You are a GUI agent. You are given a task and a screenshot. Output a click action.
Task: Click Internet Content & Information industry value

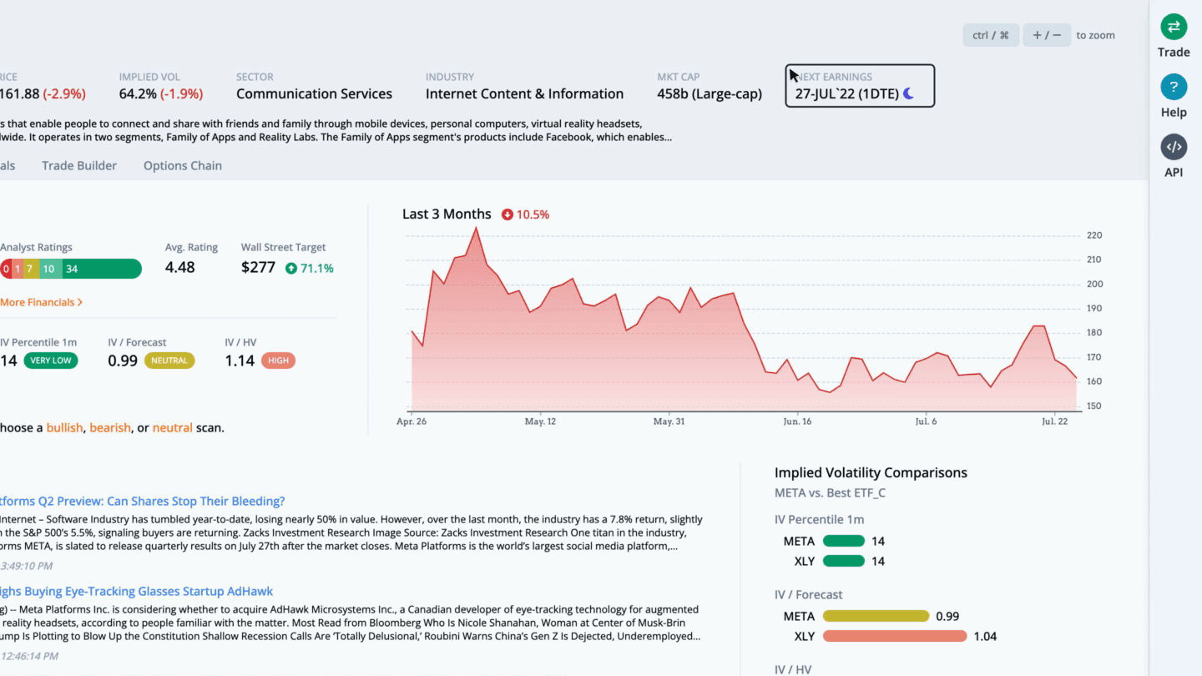(524, 93)
